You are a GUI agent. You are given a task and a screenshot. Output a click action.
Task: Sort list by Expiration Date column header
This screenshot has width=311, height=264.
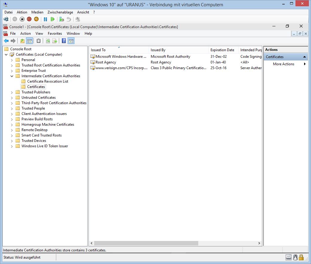click(x=222, y=50)
